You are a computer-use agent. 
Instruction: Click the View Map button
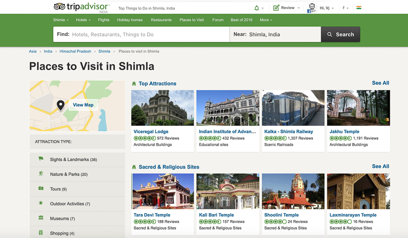[x=83, y=105]
